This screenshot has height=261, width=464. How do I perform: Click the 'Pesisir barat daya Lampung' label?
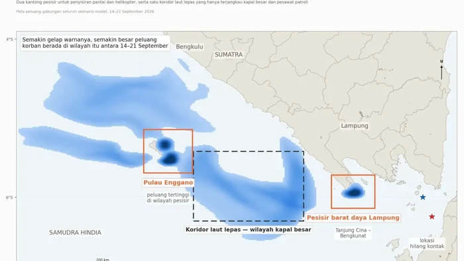(353, 218)
